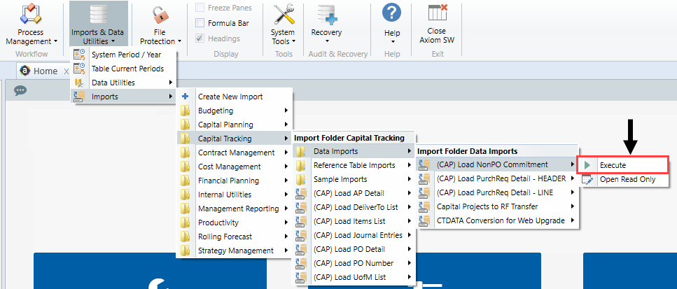This screenshot has height=289, width=677.
Task: Expand the Budgeting folder submenu arrow
Action: [286, 111]
